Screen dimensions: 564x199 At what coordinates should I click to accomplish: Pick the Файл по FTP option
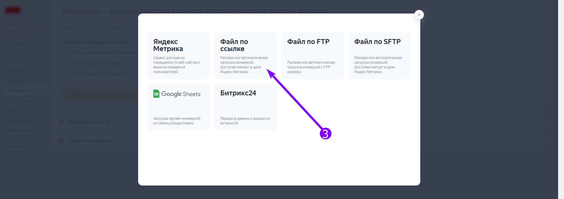313,55
